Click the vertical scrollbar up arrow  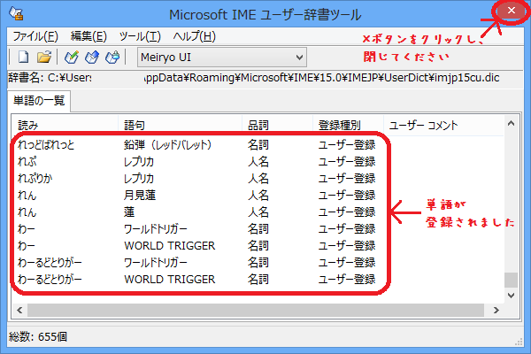511,123
